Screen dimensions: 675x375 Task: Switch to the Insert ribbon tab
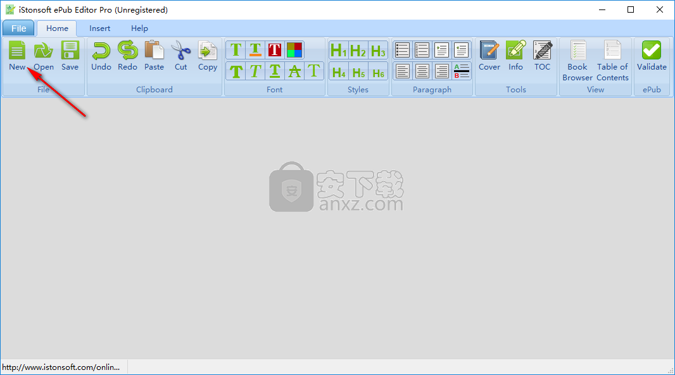100,28
